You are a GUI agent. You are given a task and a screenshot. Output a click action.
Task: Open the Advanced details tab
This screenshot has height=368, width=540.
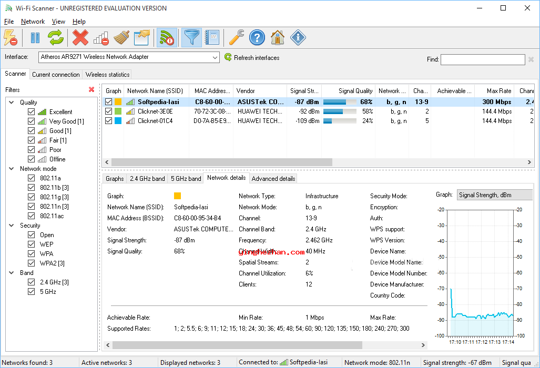(273, 179)
